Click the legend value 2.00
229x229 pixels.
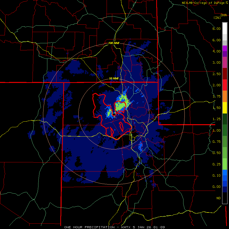(x=217, y=85)
